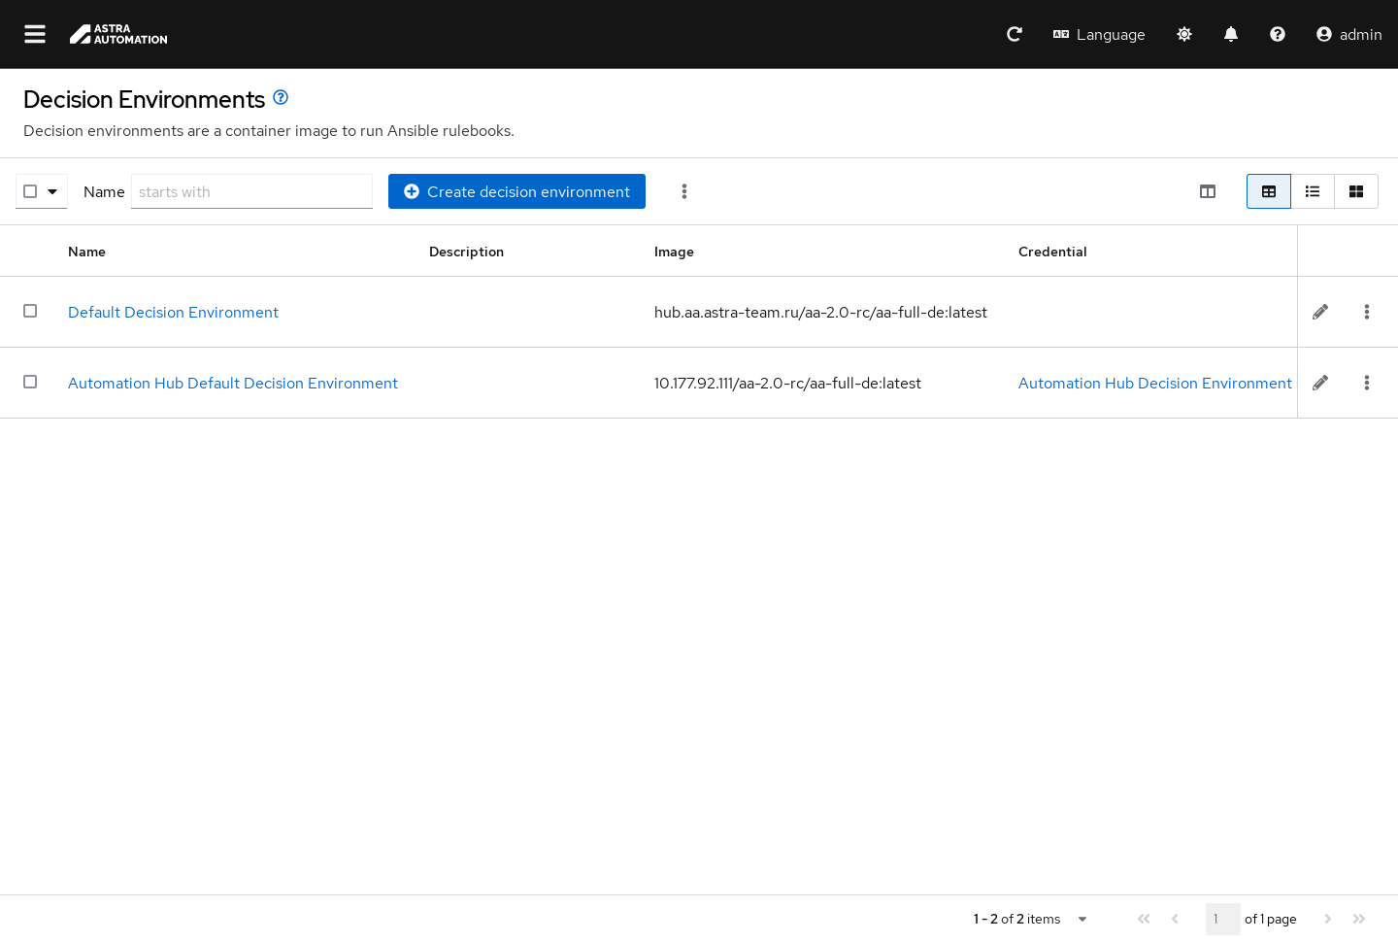
Task: Open the notifications bell
Action: 1231,34
